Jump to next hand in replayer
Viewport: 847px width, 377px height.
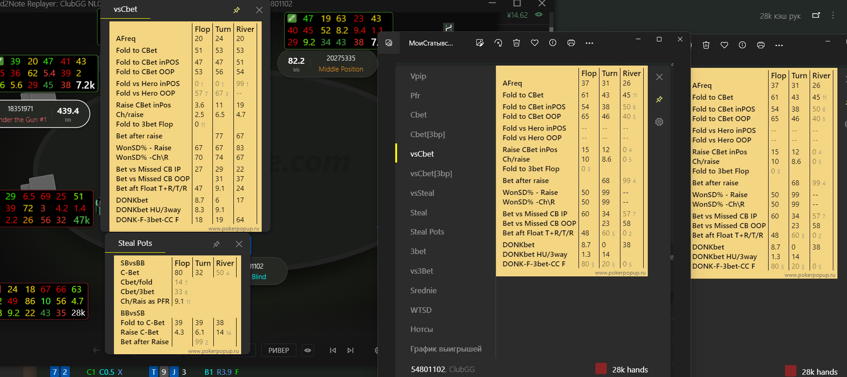click(x=350, y=350)
